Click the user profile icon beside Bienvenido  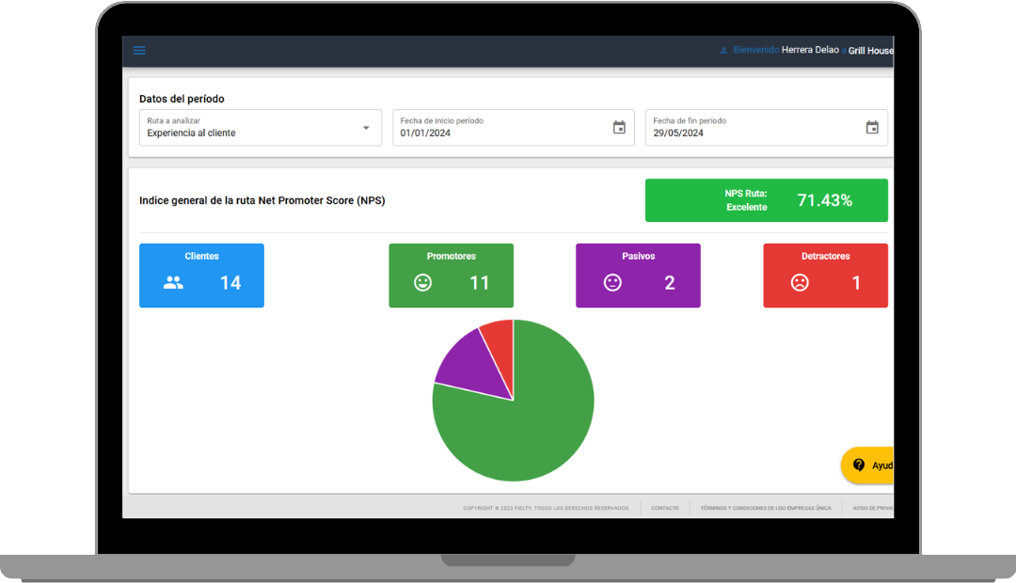click(723, 51)
